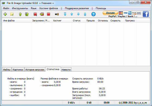Image resolution: width=152 pixels, height=106 pixels.
Task: Open the Файл menu
Action: 6,8
